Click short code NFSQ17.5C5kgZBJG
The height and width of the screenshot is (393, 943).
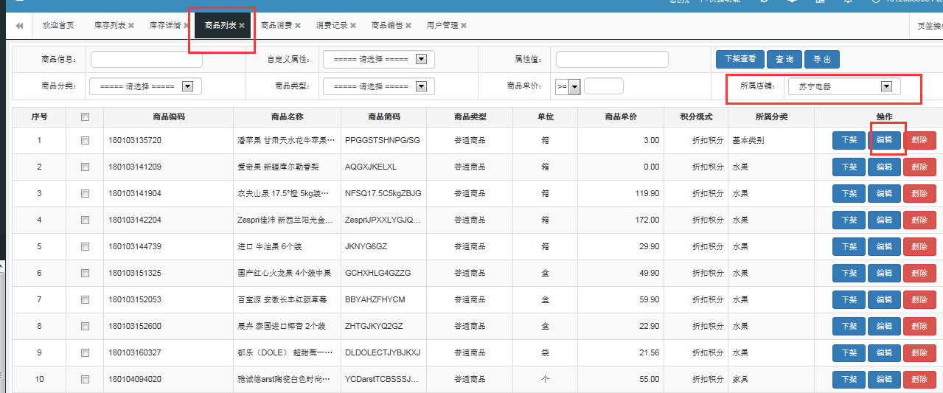383,193
